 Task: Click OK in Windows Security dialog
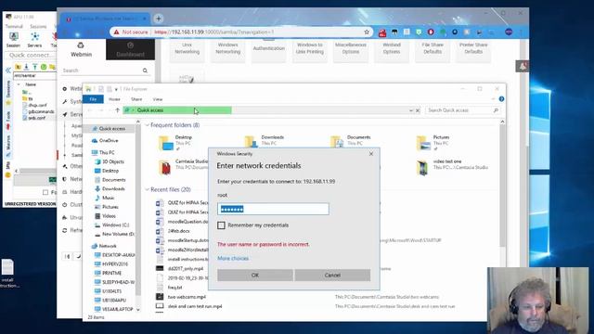tap(255, 275)
